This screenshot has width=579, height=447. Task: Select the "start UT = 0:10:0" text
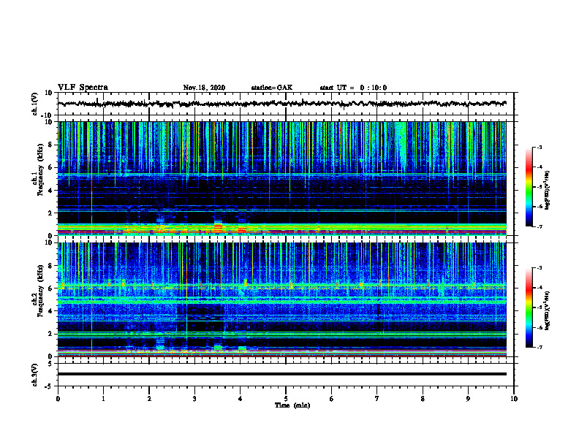353,88
